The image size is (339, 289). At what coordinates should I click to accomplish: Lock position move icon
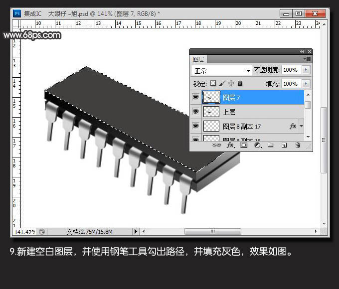coord(231,83)
